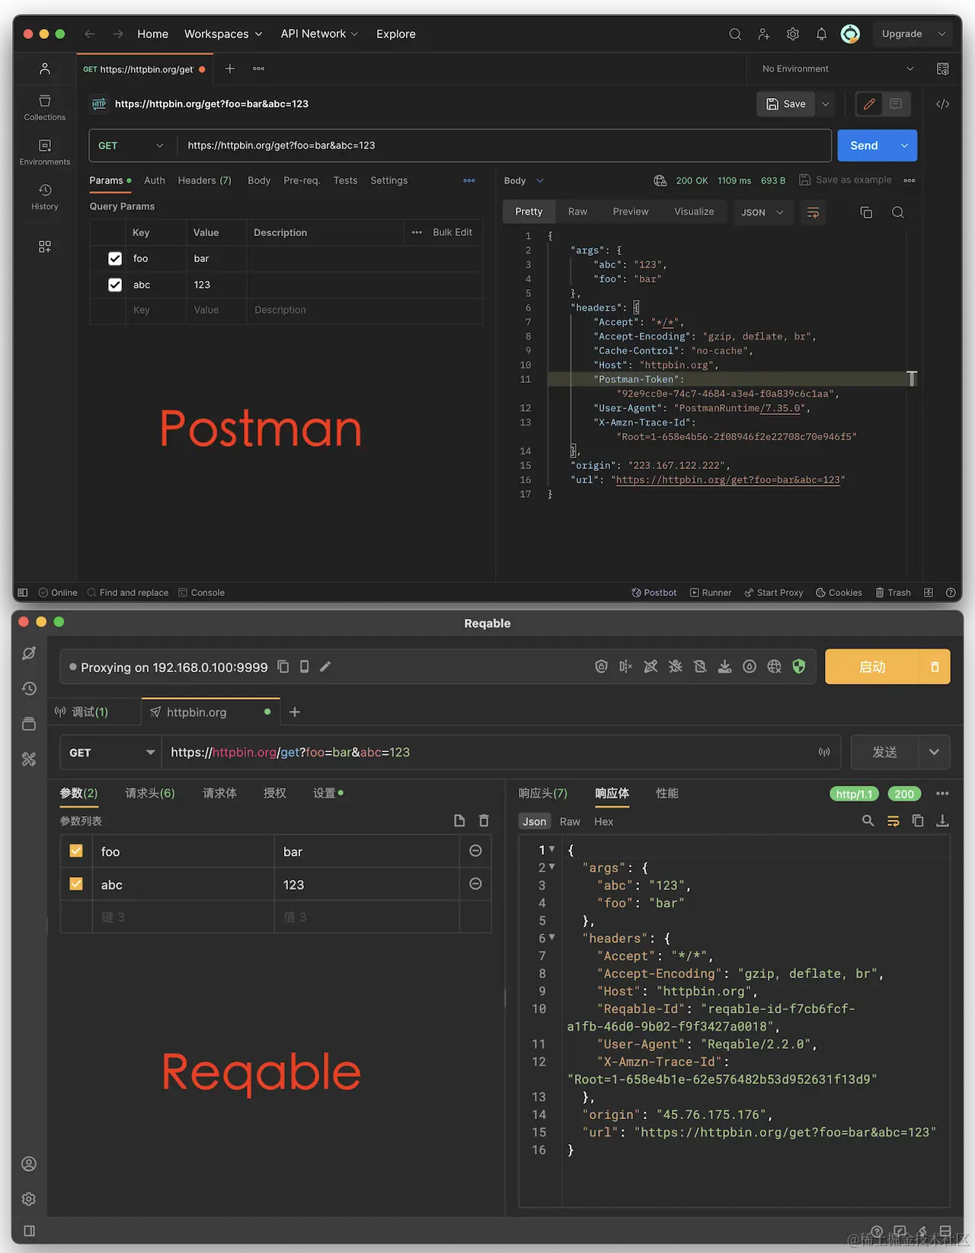Click the Postman search magnifier icon
The height and width of the screenshot is (1253, 975).
pyautogui.click(x=735, y=34)
